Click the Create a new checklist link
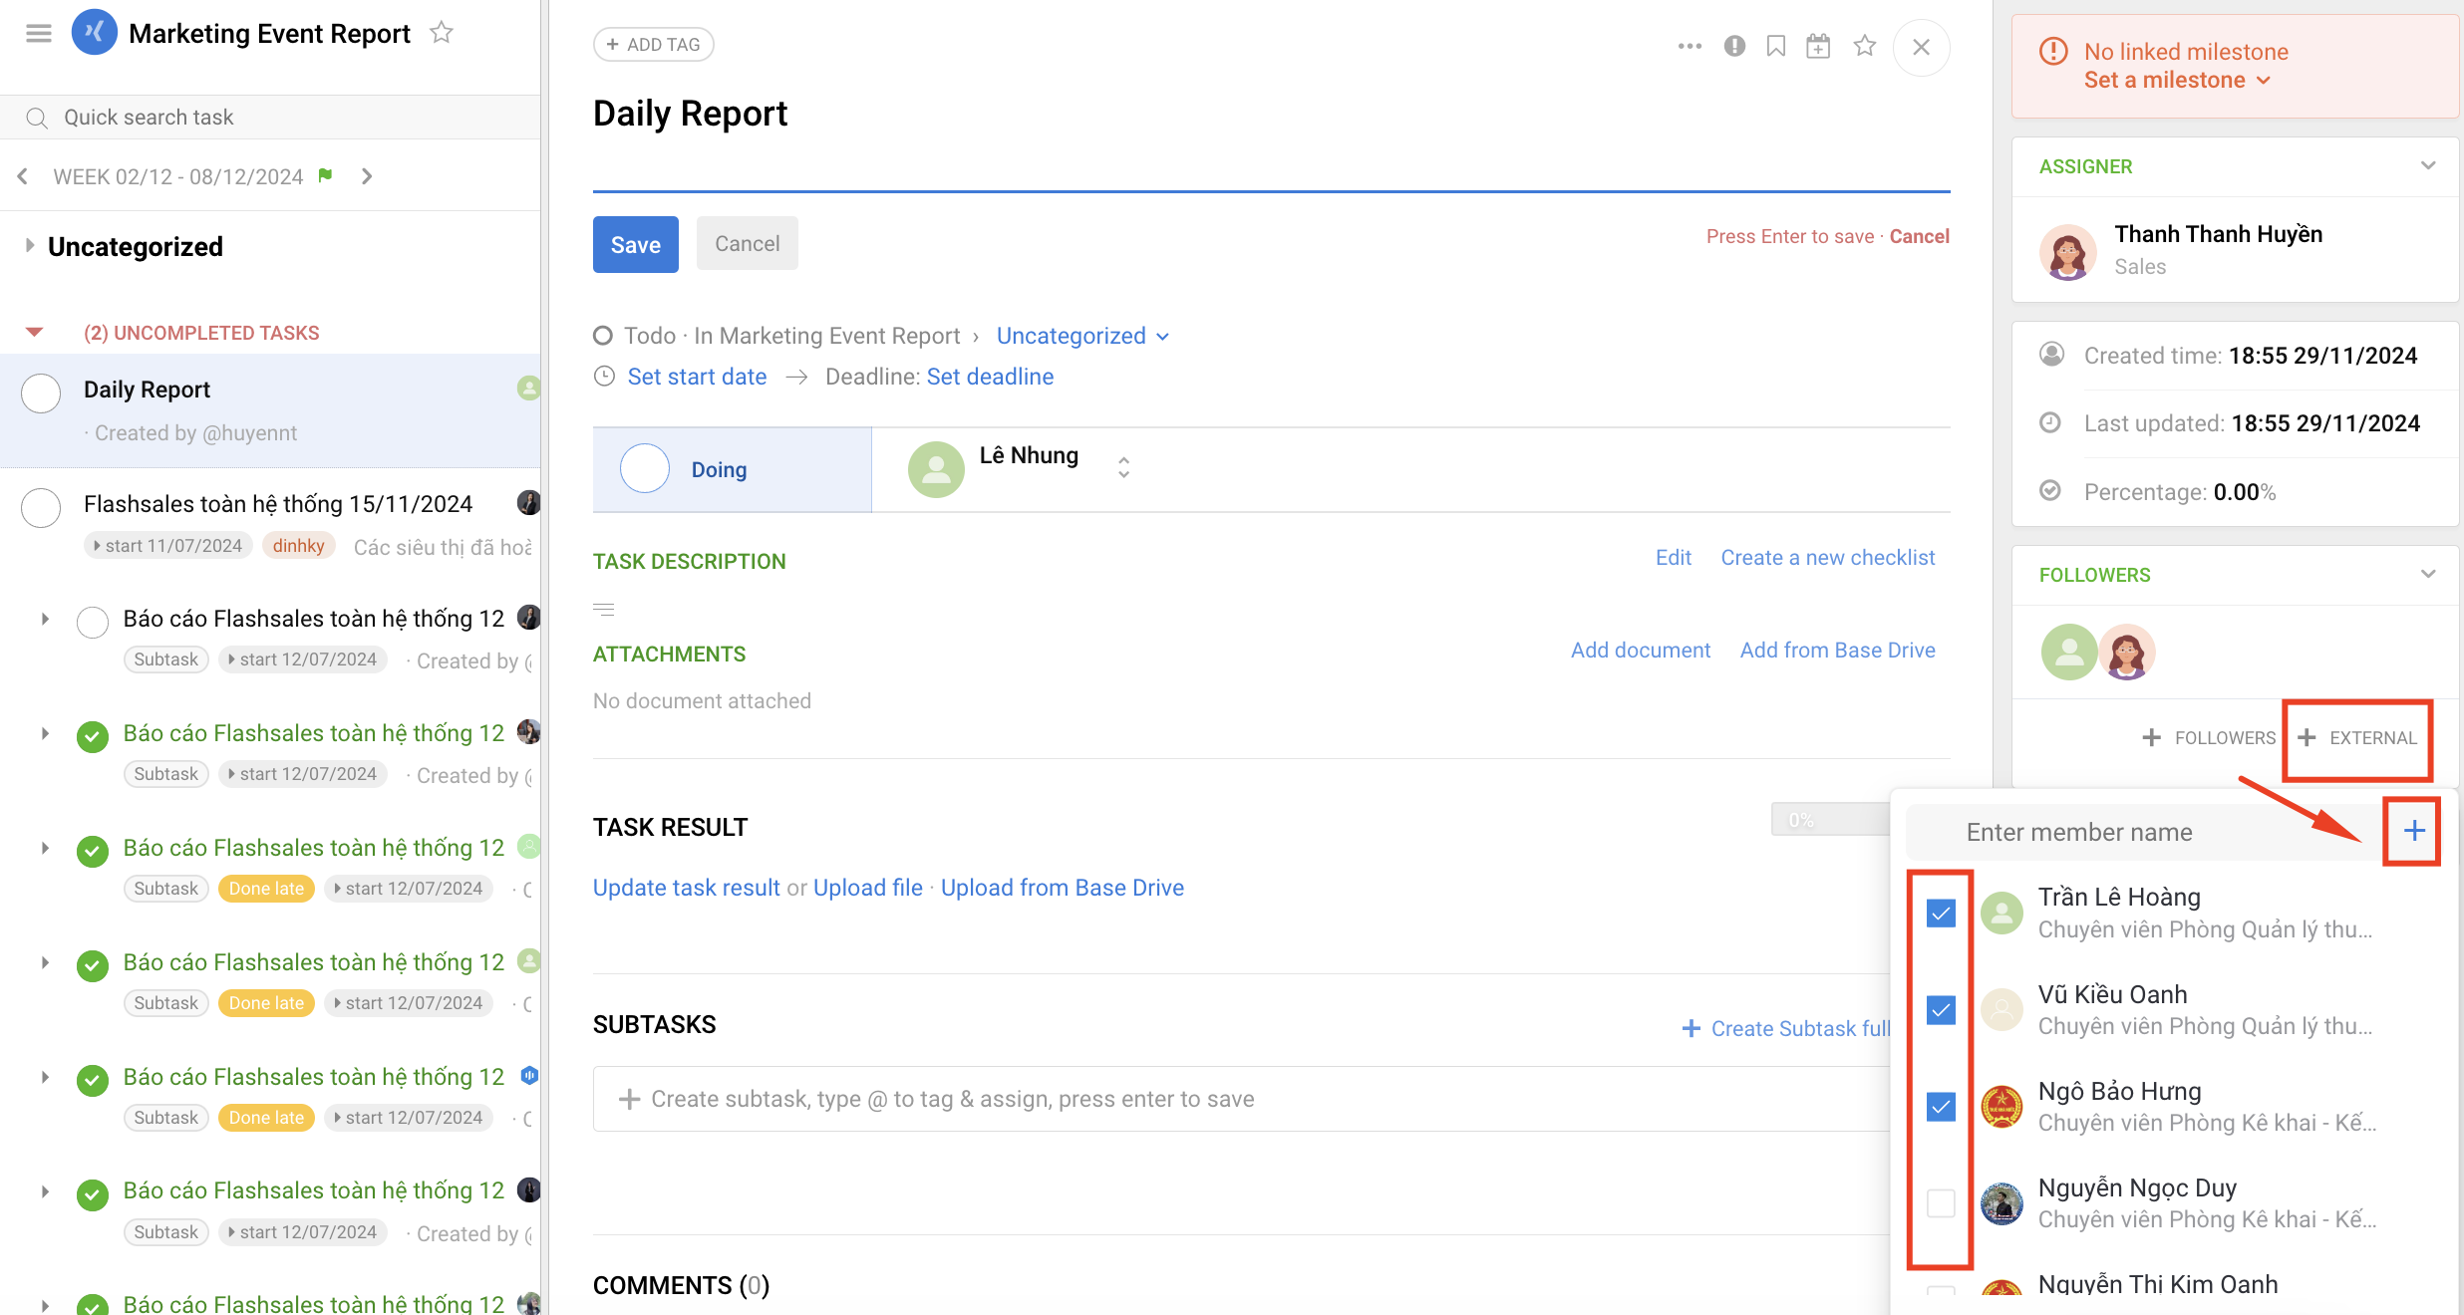This screenshot has height=1315, width=2464. [x=1827, y=558]
